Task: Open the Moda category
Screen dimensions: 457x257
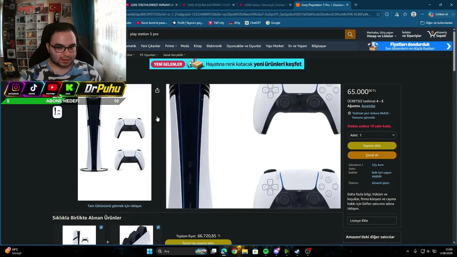Action: pyautogui.click(x=185, y=46)
